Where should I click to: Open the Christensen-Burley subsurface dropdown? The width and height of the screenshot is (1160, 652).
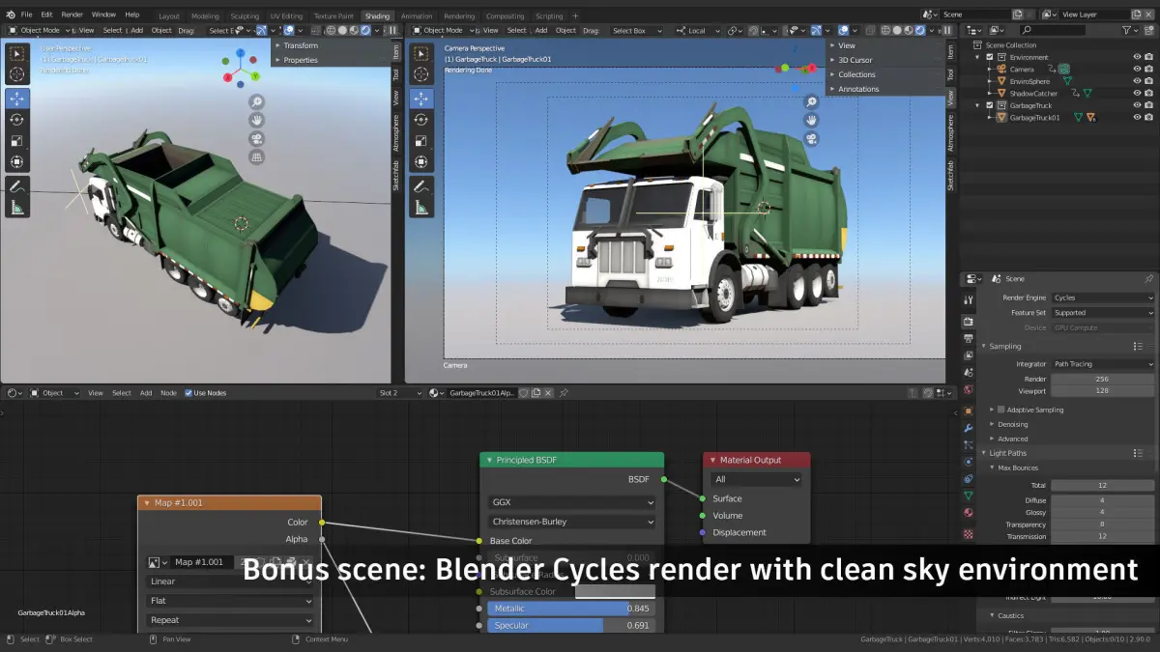[572, 522]
